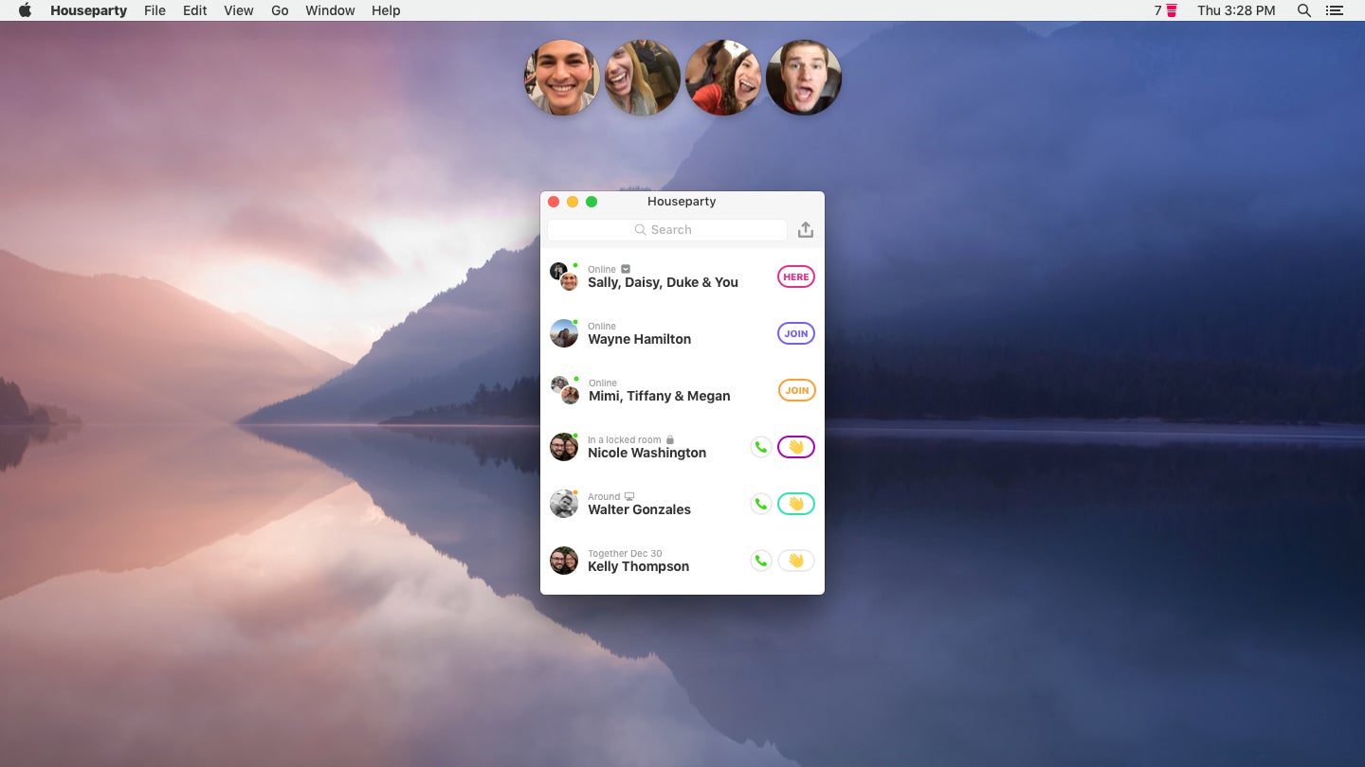The height and width of the screenshot is (767, 1365).
Task: Join Wayne Hamilton's room
Action: pyautogui.click(x=796, y=333)
